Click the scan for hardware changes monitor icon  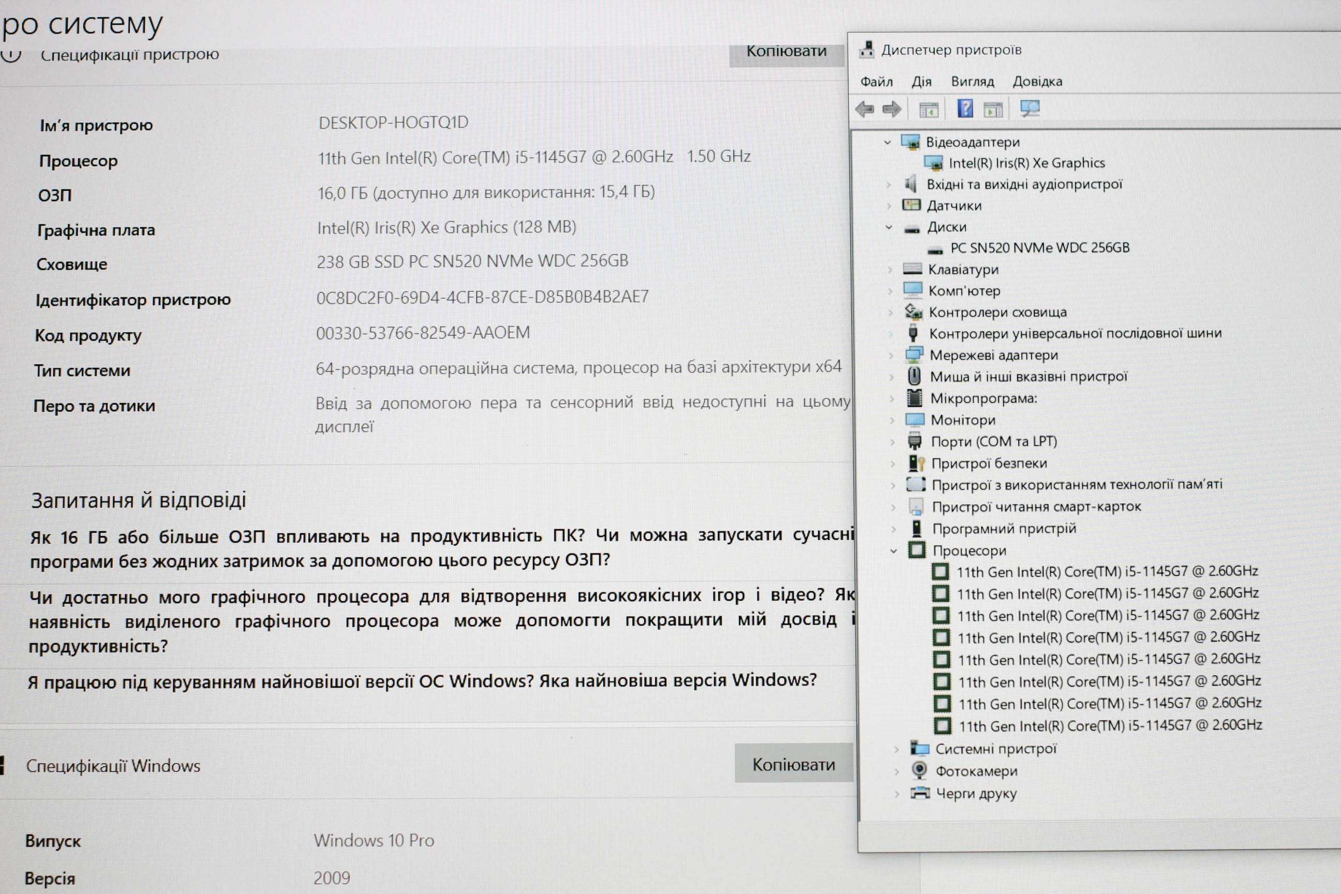[1030, 108]
